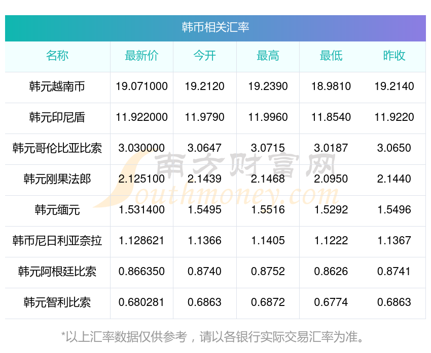Click the 0.6774 lowest value cell
The image size is (431, 353).
pos(331,302)
